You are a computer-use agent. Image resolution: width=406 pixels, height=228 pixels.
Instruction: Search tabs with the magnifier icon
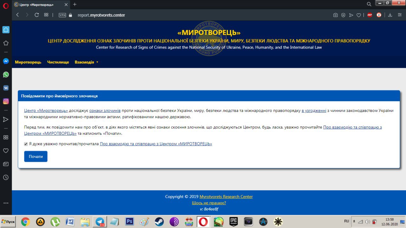pos(369,4)
